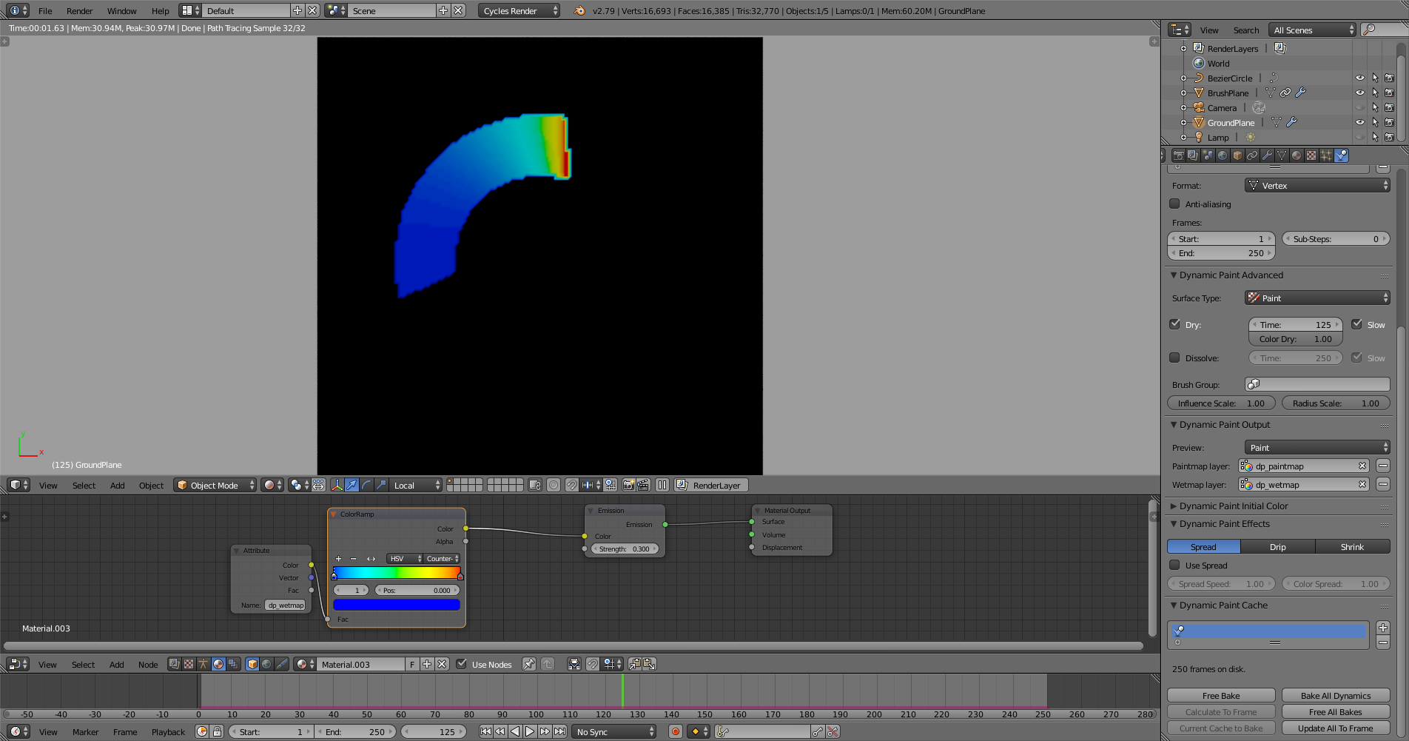Open the color ramp interpolation dropdown showing HSV

(403, 558)
